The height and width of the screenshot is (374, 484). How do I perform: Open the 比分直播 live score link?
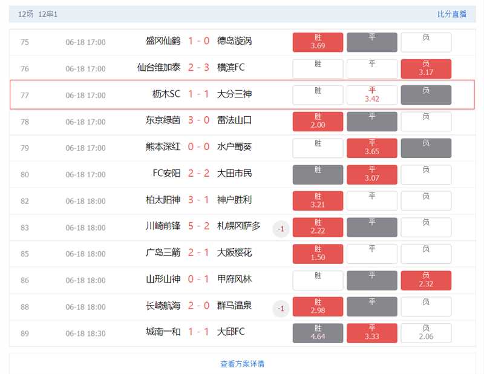(451, 14)
